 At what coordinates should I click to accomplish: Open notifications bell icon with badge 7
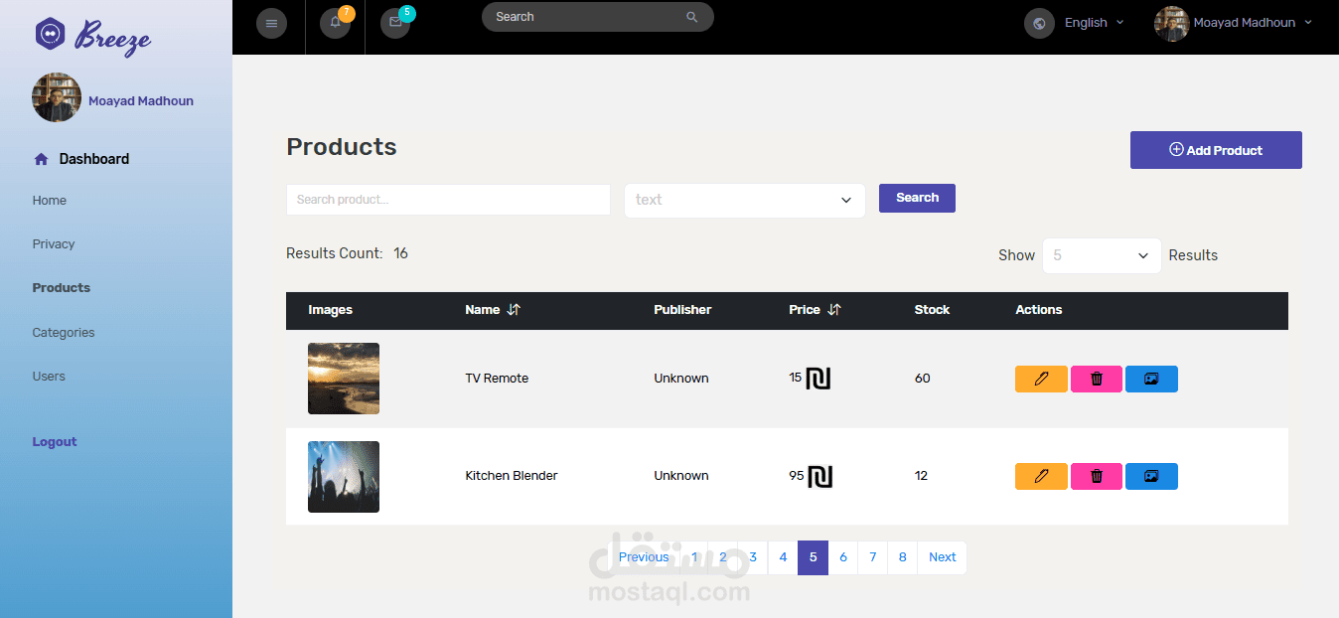[x=336, y=23]
